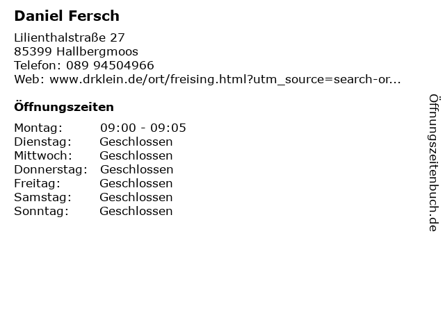This screenshot has height=333, width=445.
Task: Select the Samstag day label
Action: click(42, 197)
